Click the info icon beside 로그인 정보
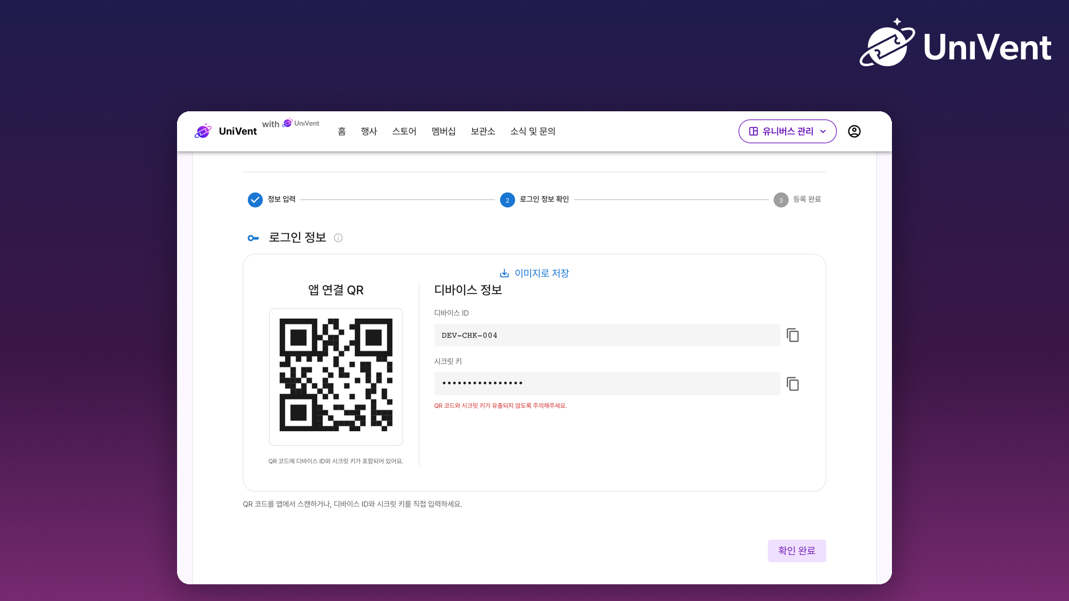1069x601 pixels. pyautogui.click(x=338, y=238)
